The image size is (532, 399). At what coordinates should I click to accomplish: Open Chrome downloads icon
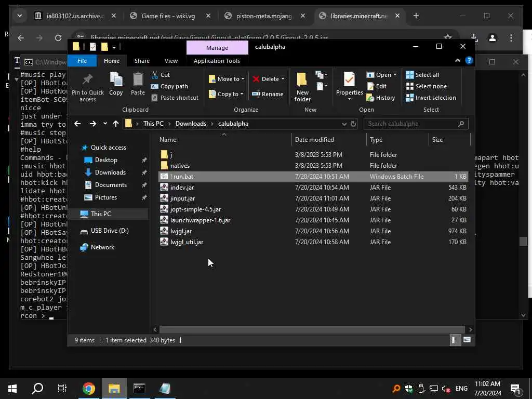point(474,38)
